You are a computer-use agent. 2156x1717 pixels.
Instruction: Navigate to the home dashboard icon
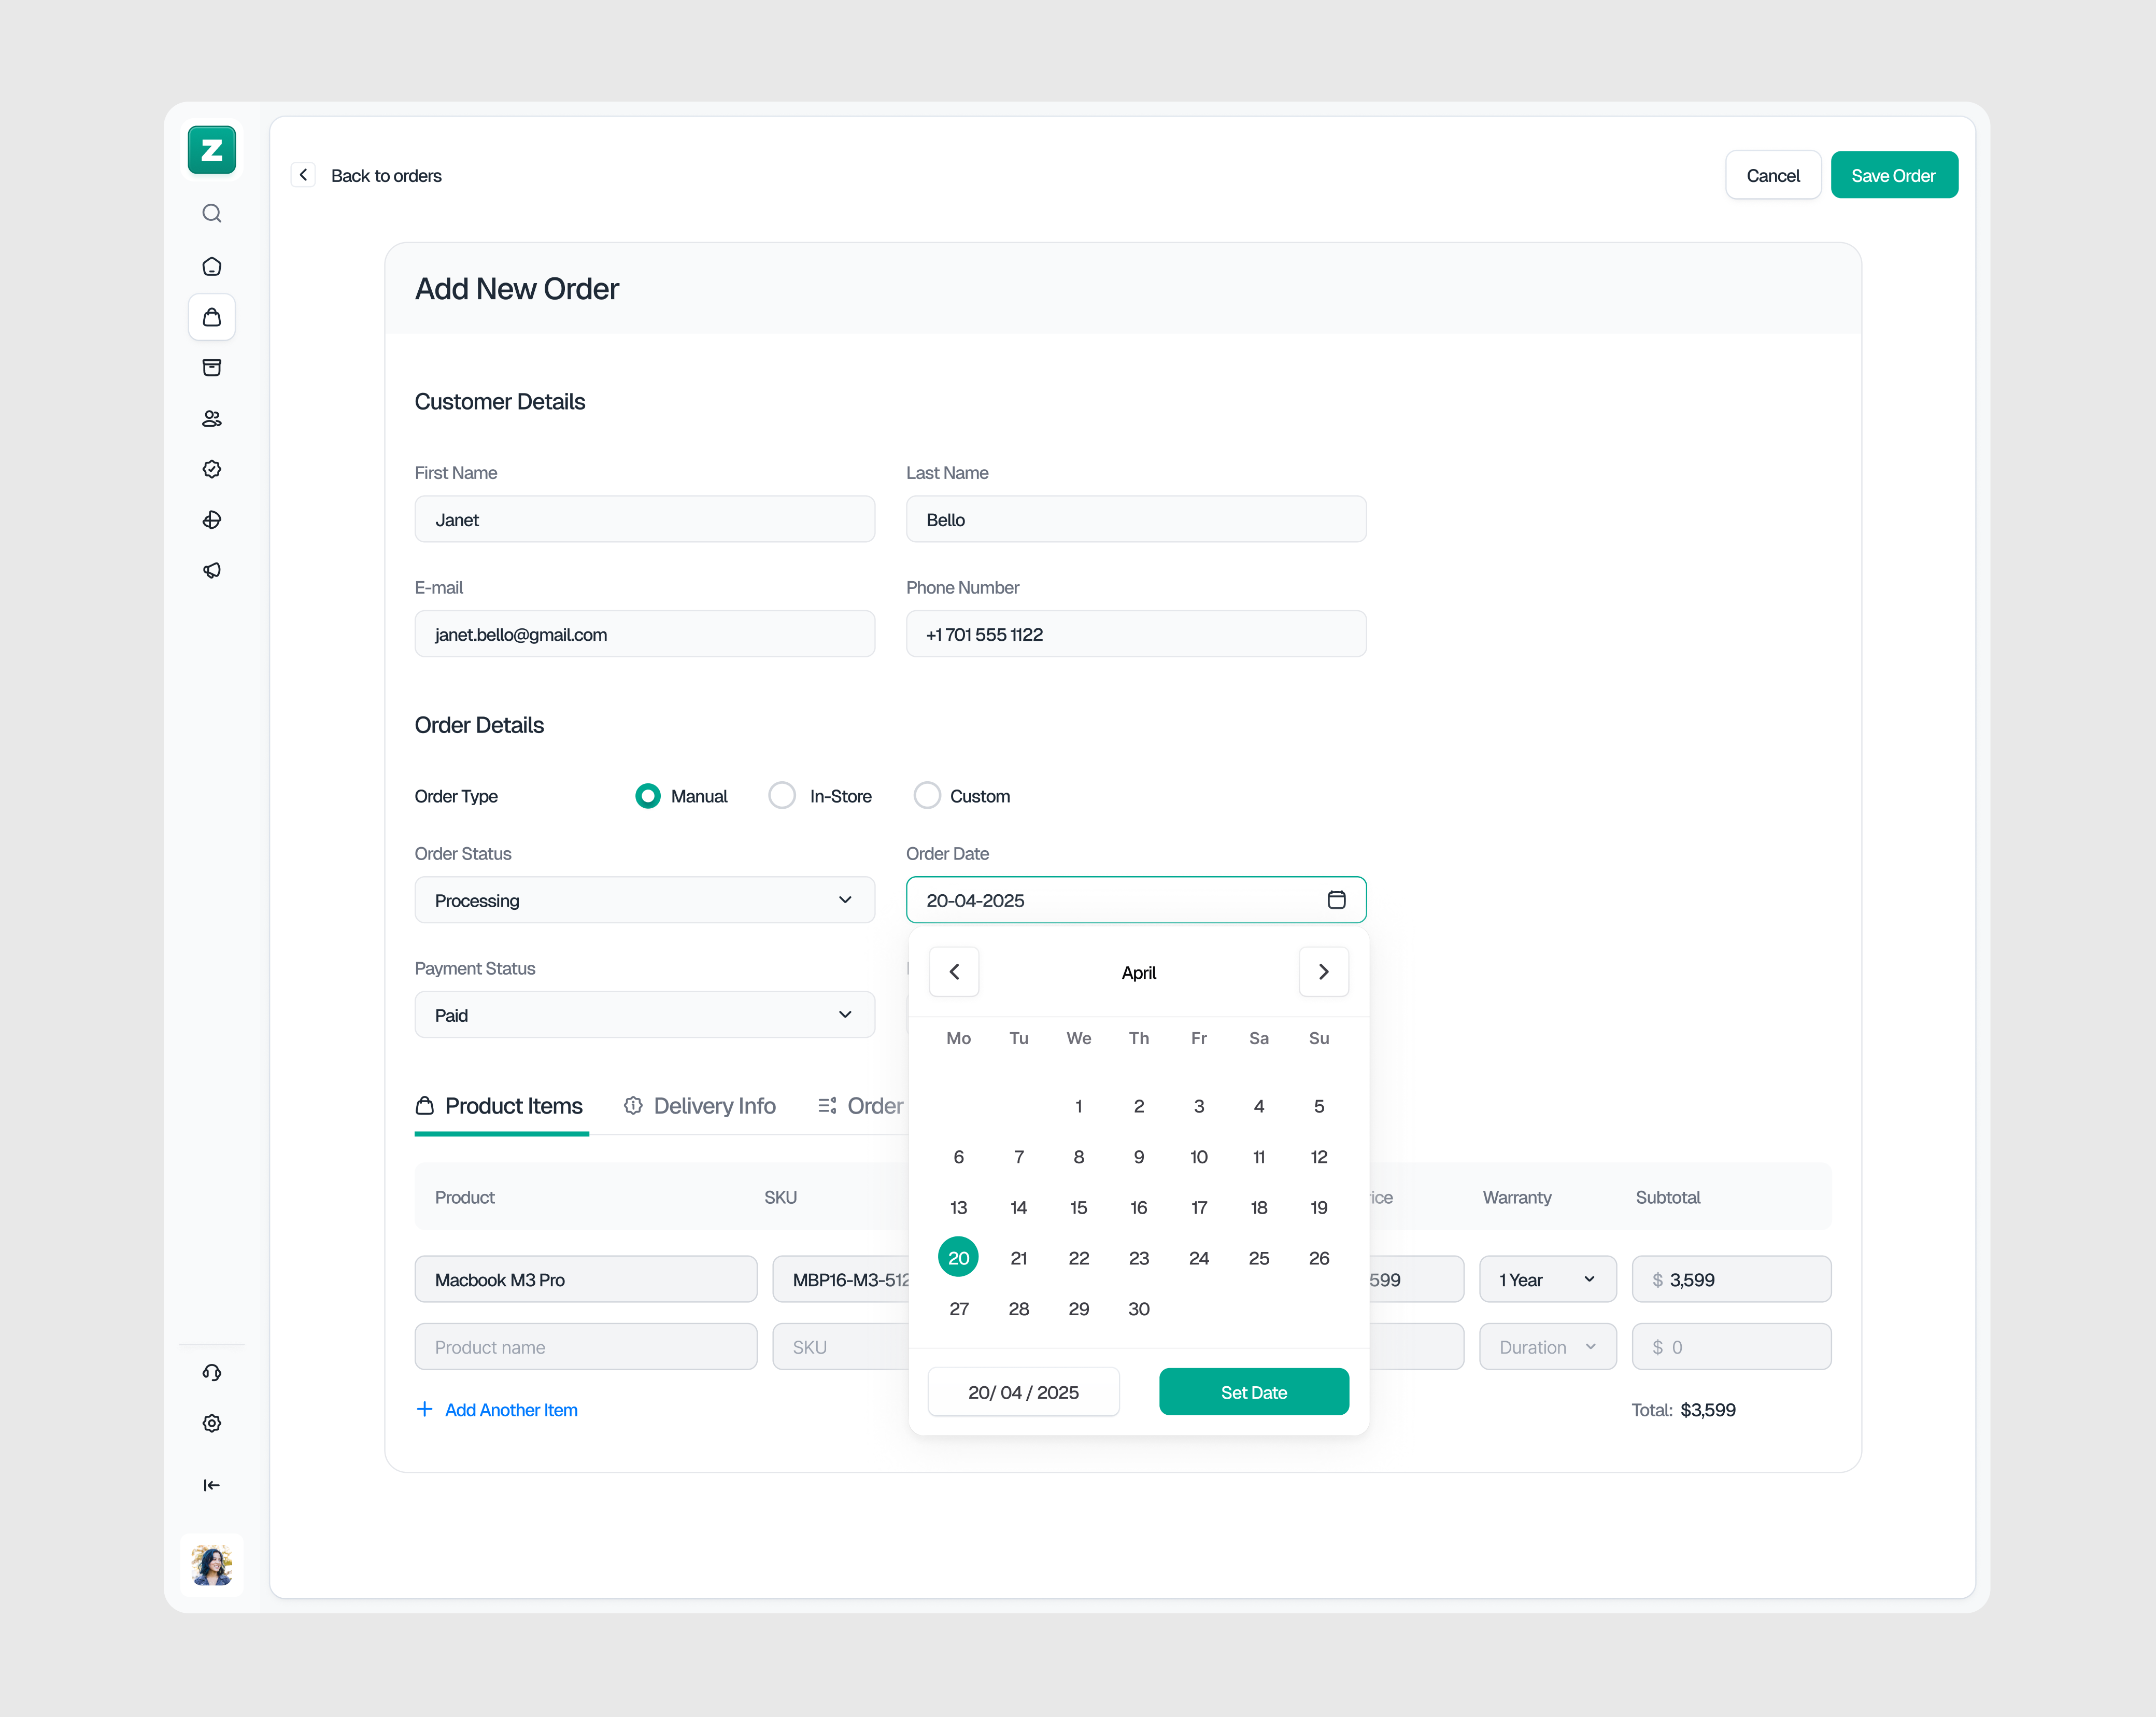point(211,266)
